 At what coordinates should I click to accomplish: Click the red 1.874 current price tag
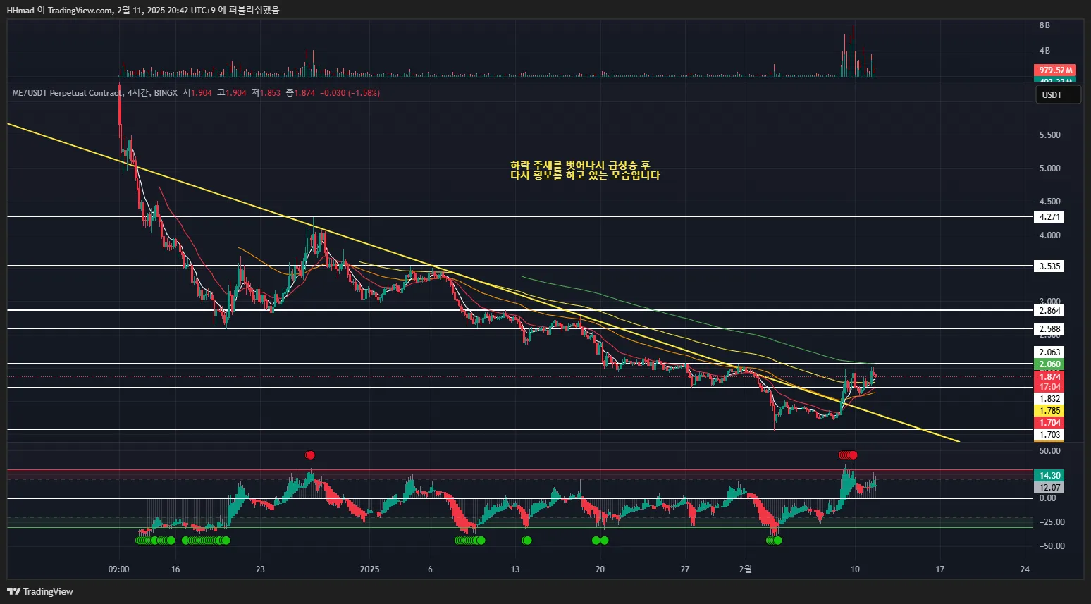click(1049, 377)
